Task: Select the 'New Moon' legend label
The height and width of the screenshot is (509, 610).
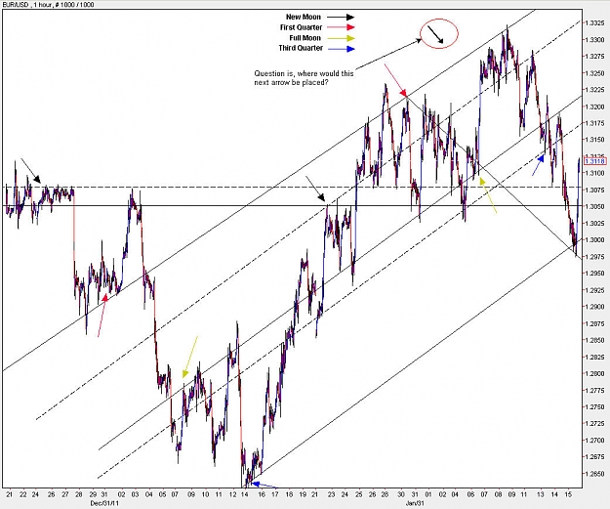Action: (x=304, y=17)
